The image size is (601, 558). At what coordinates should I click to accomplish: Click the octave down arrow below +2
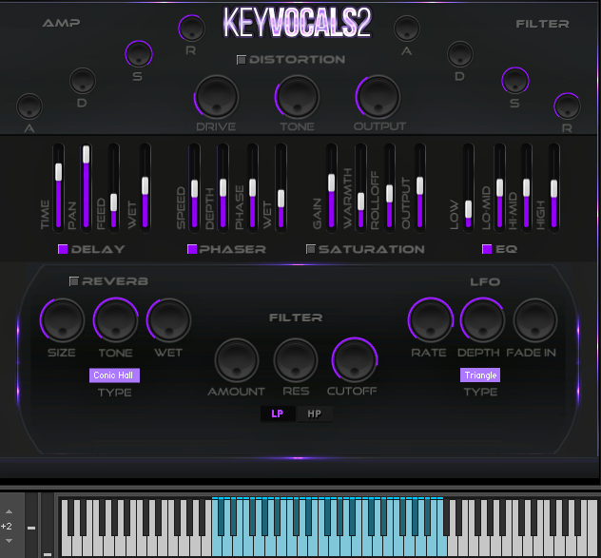coord(9,541)
